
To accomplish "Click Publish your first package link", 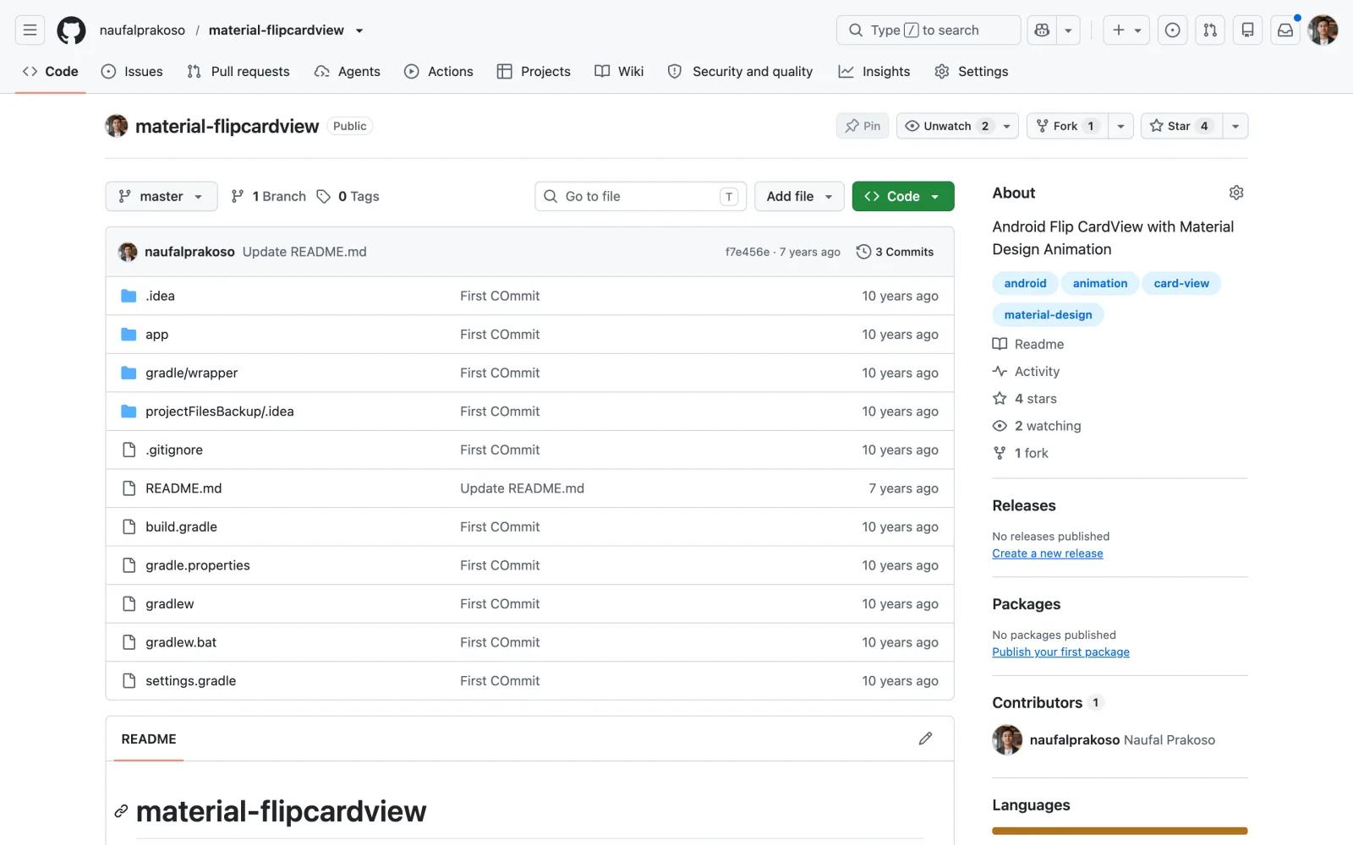I will point(1060,652).
